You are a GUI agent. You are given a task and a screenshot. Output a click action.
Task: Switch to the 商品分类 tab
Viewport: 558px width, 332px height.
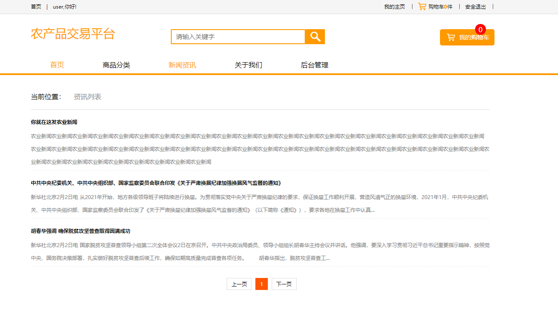click(x=116, y=65)
